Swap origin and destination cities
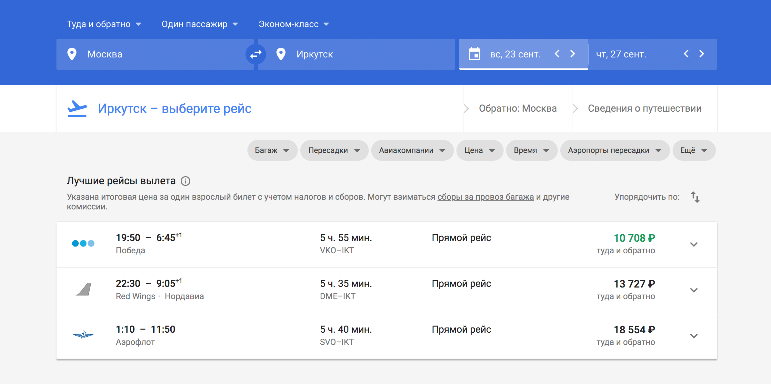Viewport: 771px width, 384px height. (x=256, y=54)
